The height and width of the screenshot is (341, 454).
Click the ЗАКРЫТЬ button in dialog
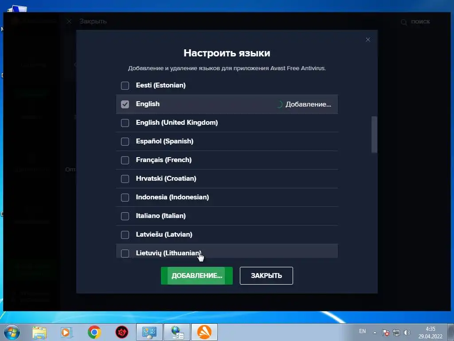click(266, 275)
